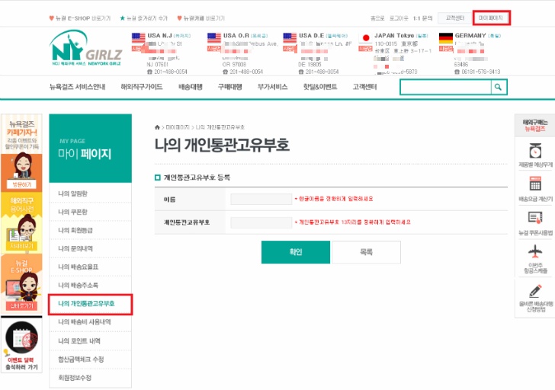Click the 목록 button
Image resolution: width=555 pixels, height=390 pixels.
click(367, 252)
